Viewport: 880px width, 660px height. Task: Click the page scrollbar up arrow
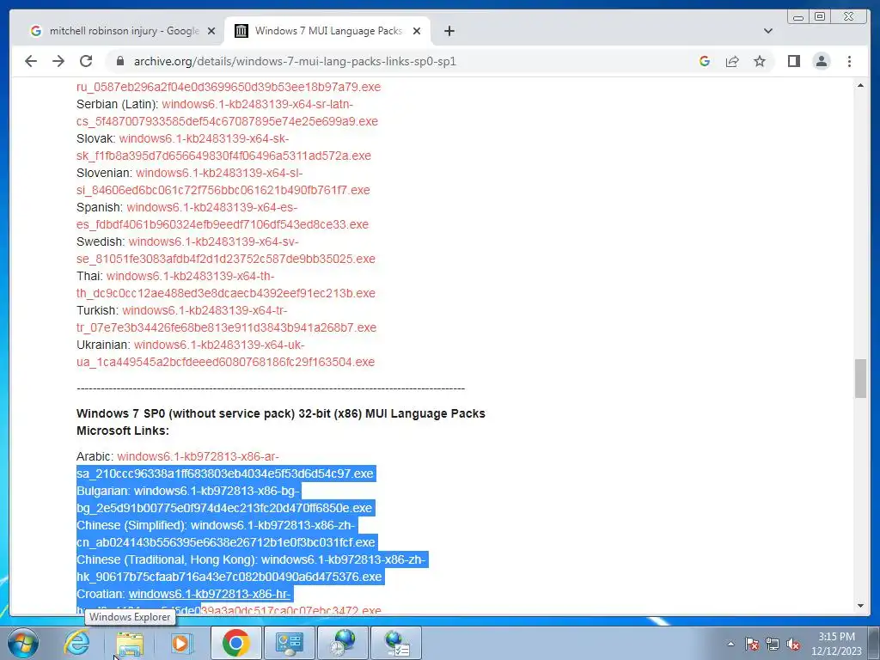(860, 85)
